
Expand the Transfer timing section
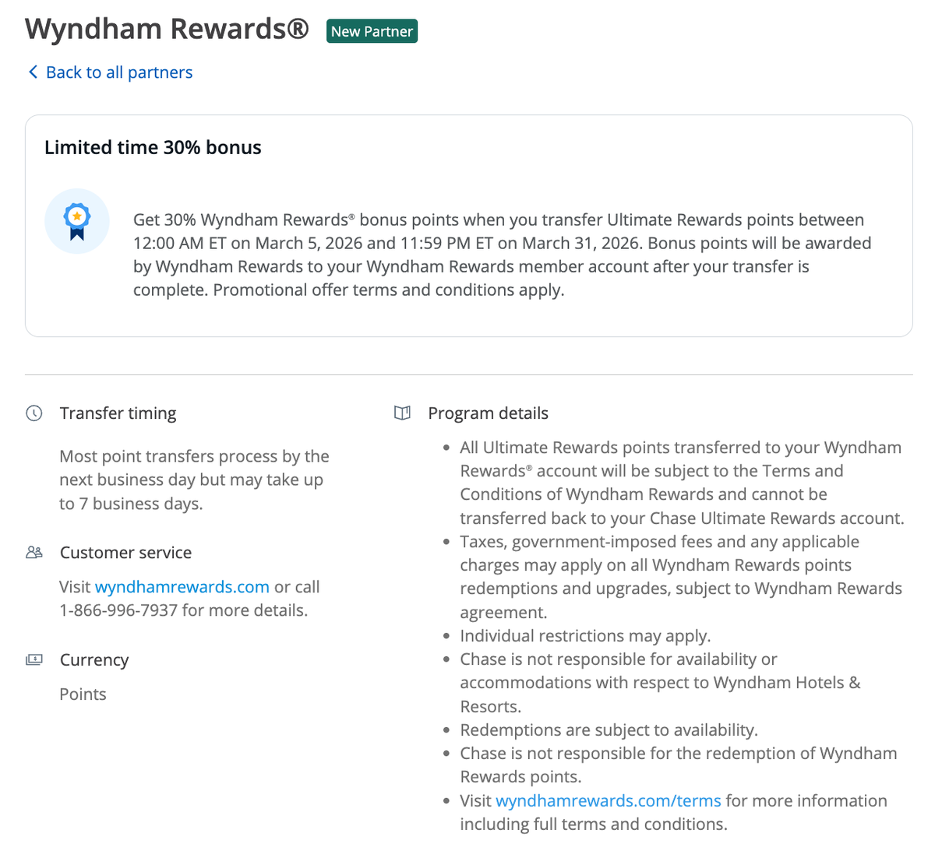[118, 413]
